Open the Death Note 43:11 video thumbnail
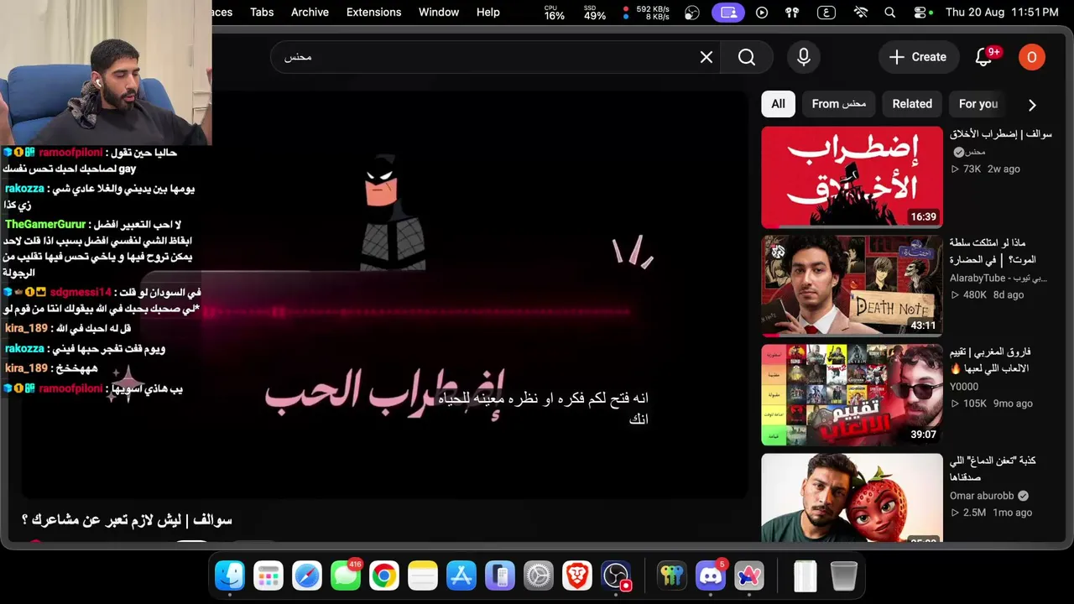Viewport: 1074px width, 604px height. [x=852, y=286]
